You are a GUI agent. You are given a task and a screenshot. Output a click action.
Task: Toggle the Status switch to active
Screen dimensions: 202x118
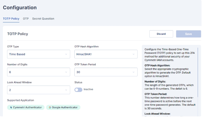pos(78,90)
